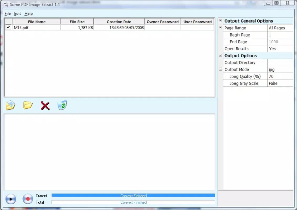Viewport: 297px width, 210px height.
Task: Start conversion with the play button
Action: point(11,199)
